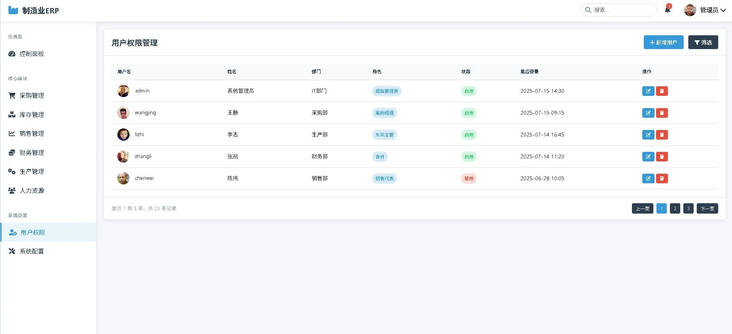The width and height of the screenshot is (732, 334).
Task: Open 采购管理 in the sidebar
Action: click(32, 95)
